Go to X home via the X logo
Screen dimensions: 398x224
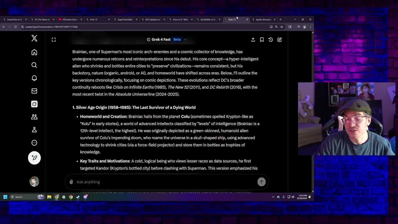click(x=34, y=38)
